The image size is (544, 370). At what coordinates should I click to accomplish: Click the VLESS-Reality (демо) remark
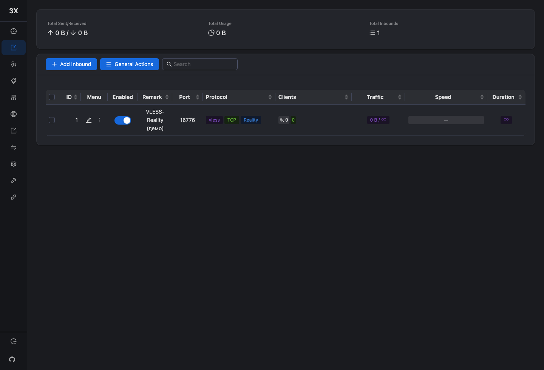coord(155,120)
